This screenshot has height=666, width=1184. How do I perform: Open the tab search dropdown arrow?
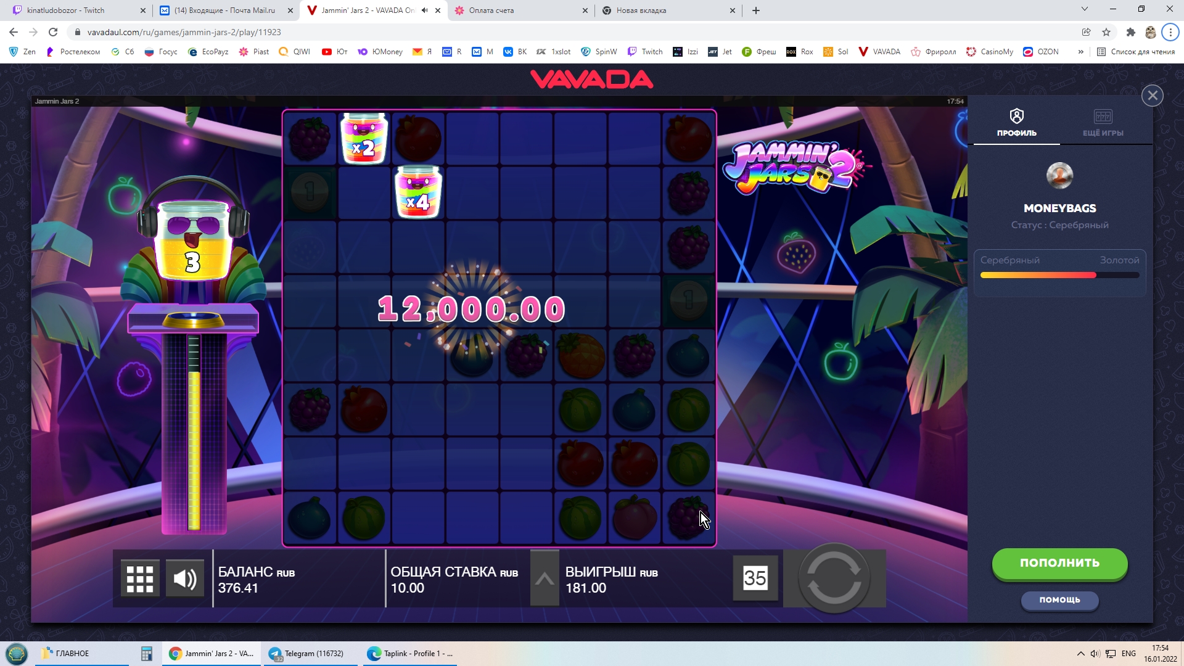point(1084,9)
